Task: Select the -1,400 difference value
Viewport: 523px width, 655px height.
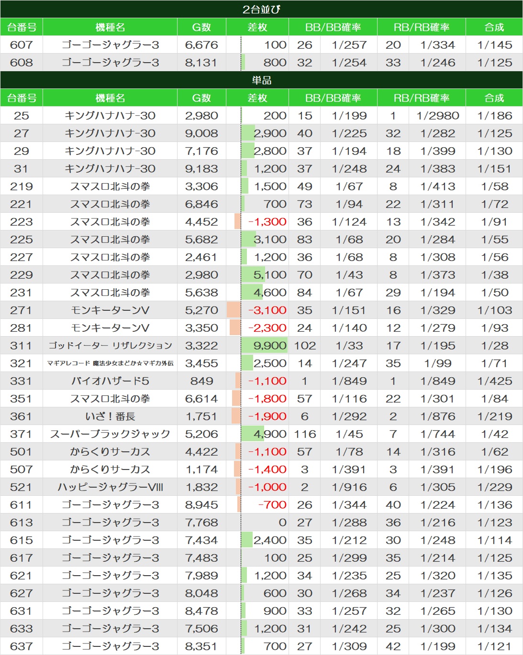Action: [x=267, y=469]
